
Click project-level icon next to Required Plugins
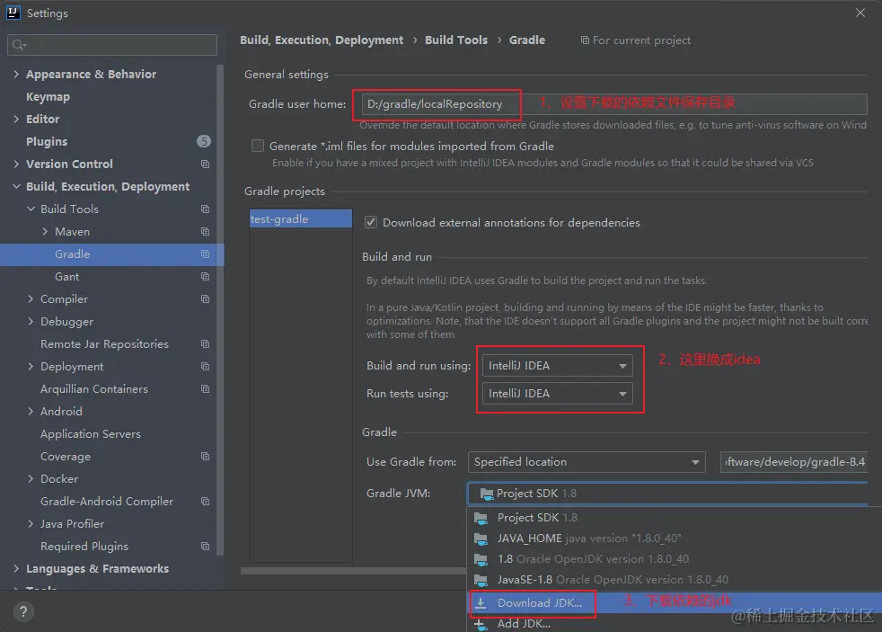[206, 547]
